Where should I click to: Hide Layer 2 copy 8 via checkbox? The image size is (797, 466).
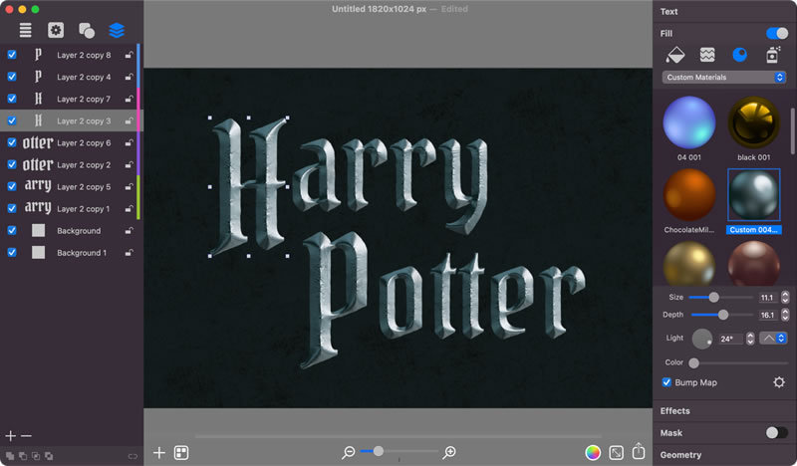click(12, 55)
